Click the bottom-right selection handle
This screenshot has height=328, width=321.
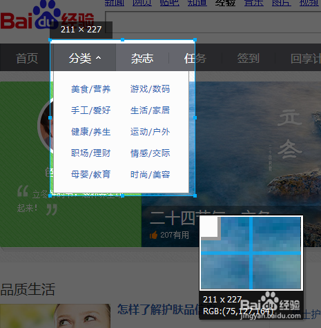coord(195,195)
